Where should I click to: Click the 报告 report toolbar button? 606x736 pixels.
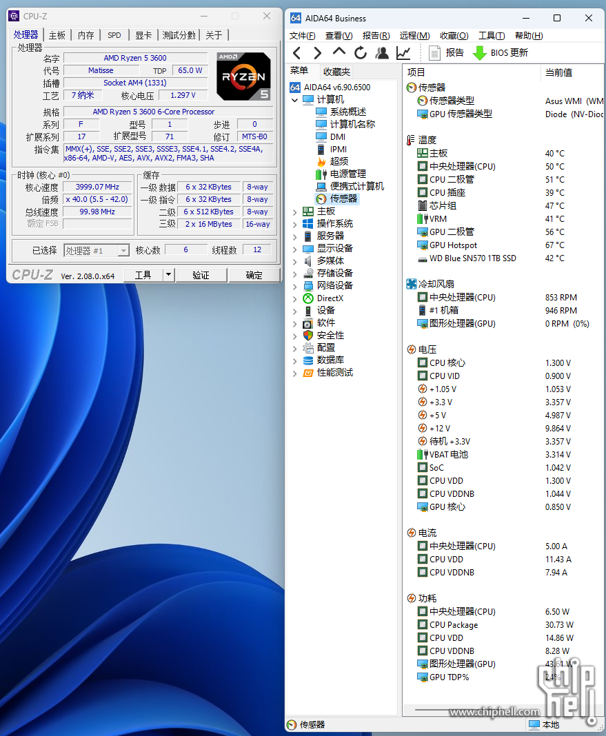[446, 53]
